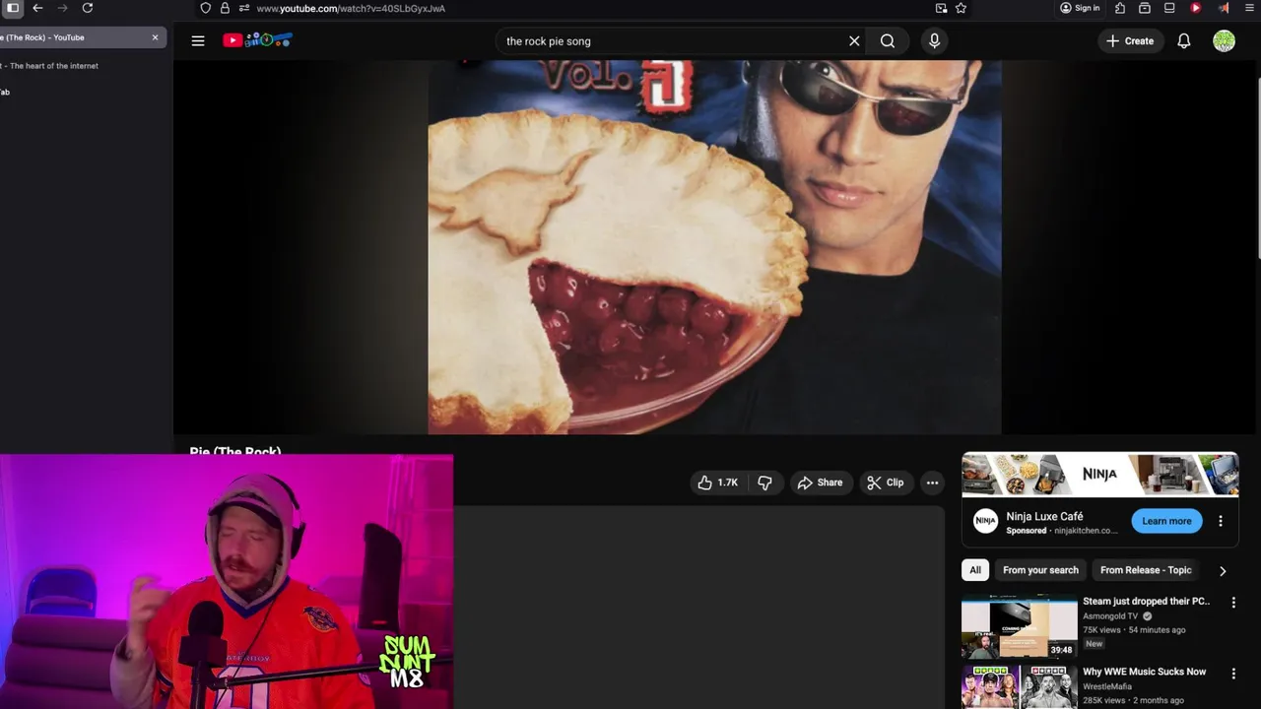Select the From Release - Topic chip
The height and width of the screenshot is (709, 1261).
[x=1146, y=570]
